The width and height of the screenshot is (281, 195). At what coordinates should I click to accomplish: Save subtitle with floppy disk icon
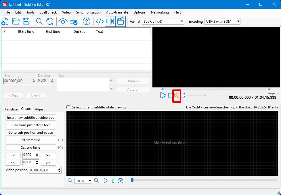tap(26, 22)
